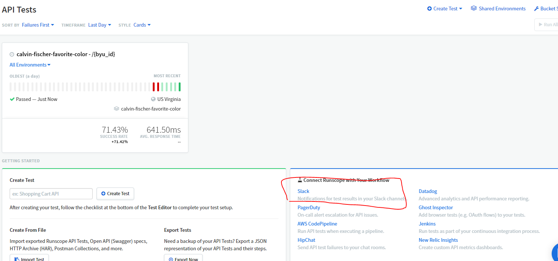Click the green Passed checkmark icon
The width and height of the screenshot is (558, 261).
(x=12, y=99)
